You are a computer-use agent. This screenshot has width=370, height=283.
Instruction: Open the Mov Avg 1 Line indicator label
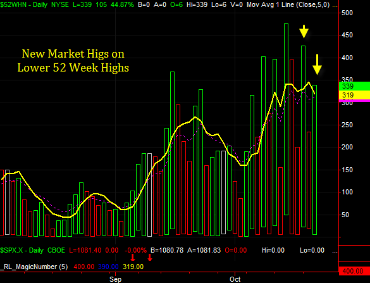click(288, 4)
